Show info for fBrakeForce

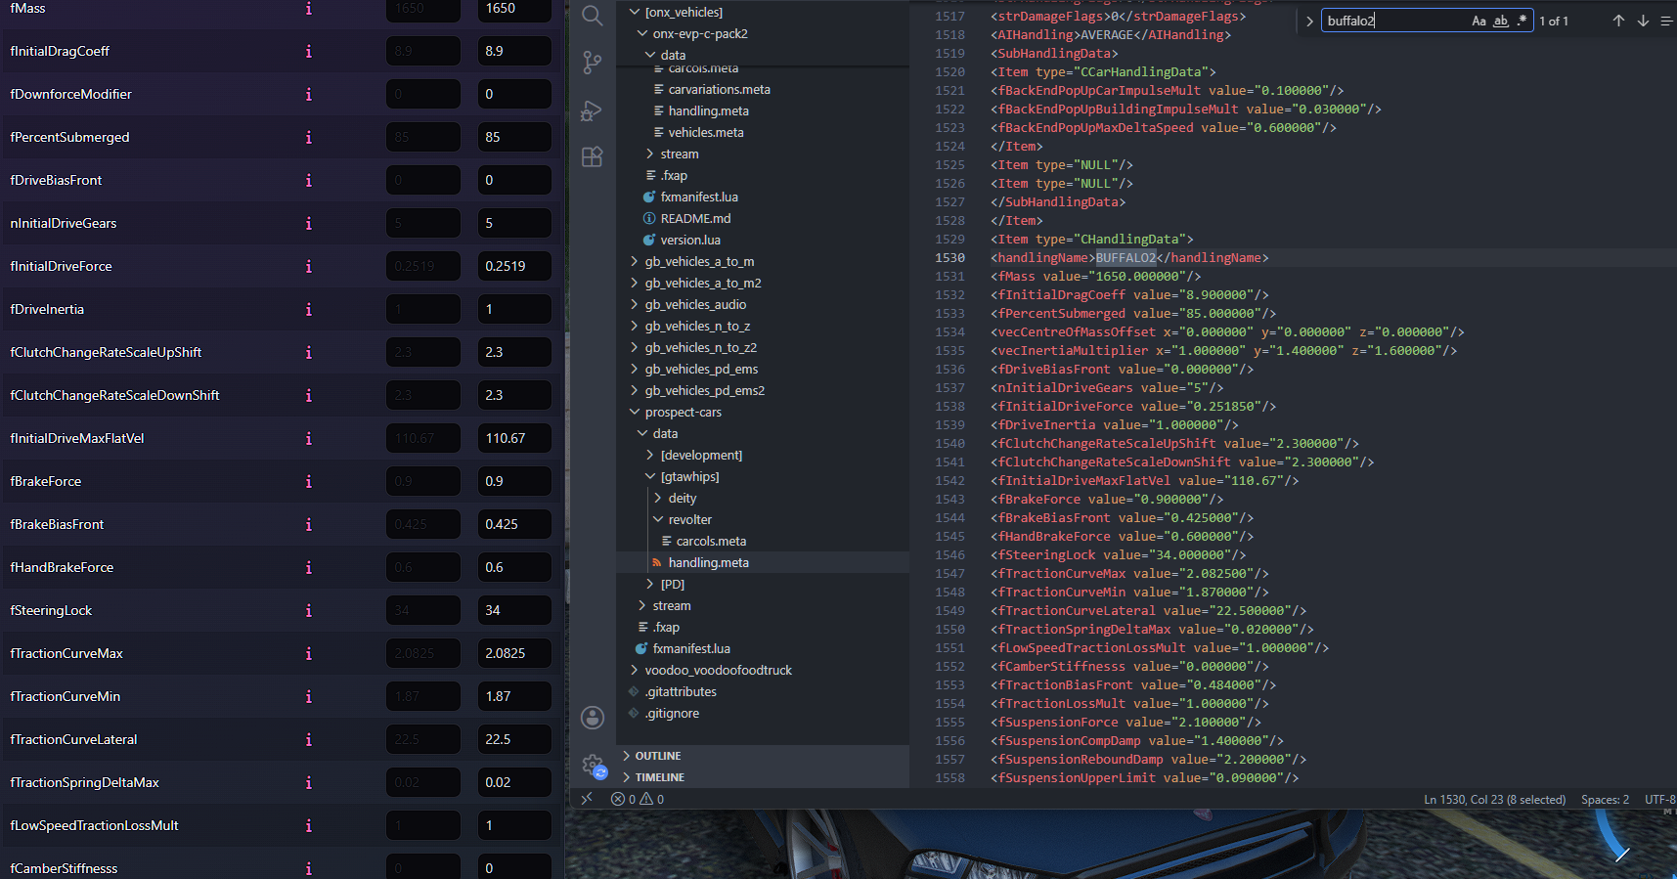click(309, 481)
